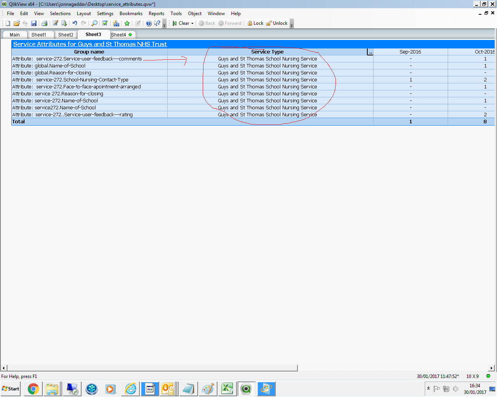Switch to the QlikView taskbar button
This screenshot has width=497, height=397.
[x=246, y=389]
